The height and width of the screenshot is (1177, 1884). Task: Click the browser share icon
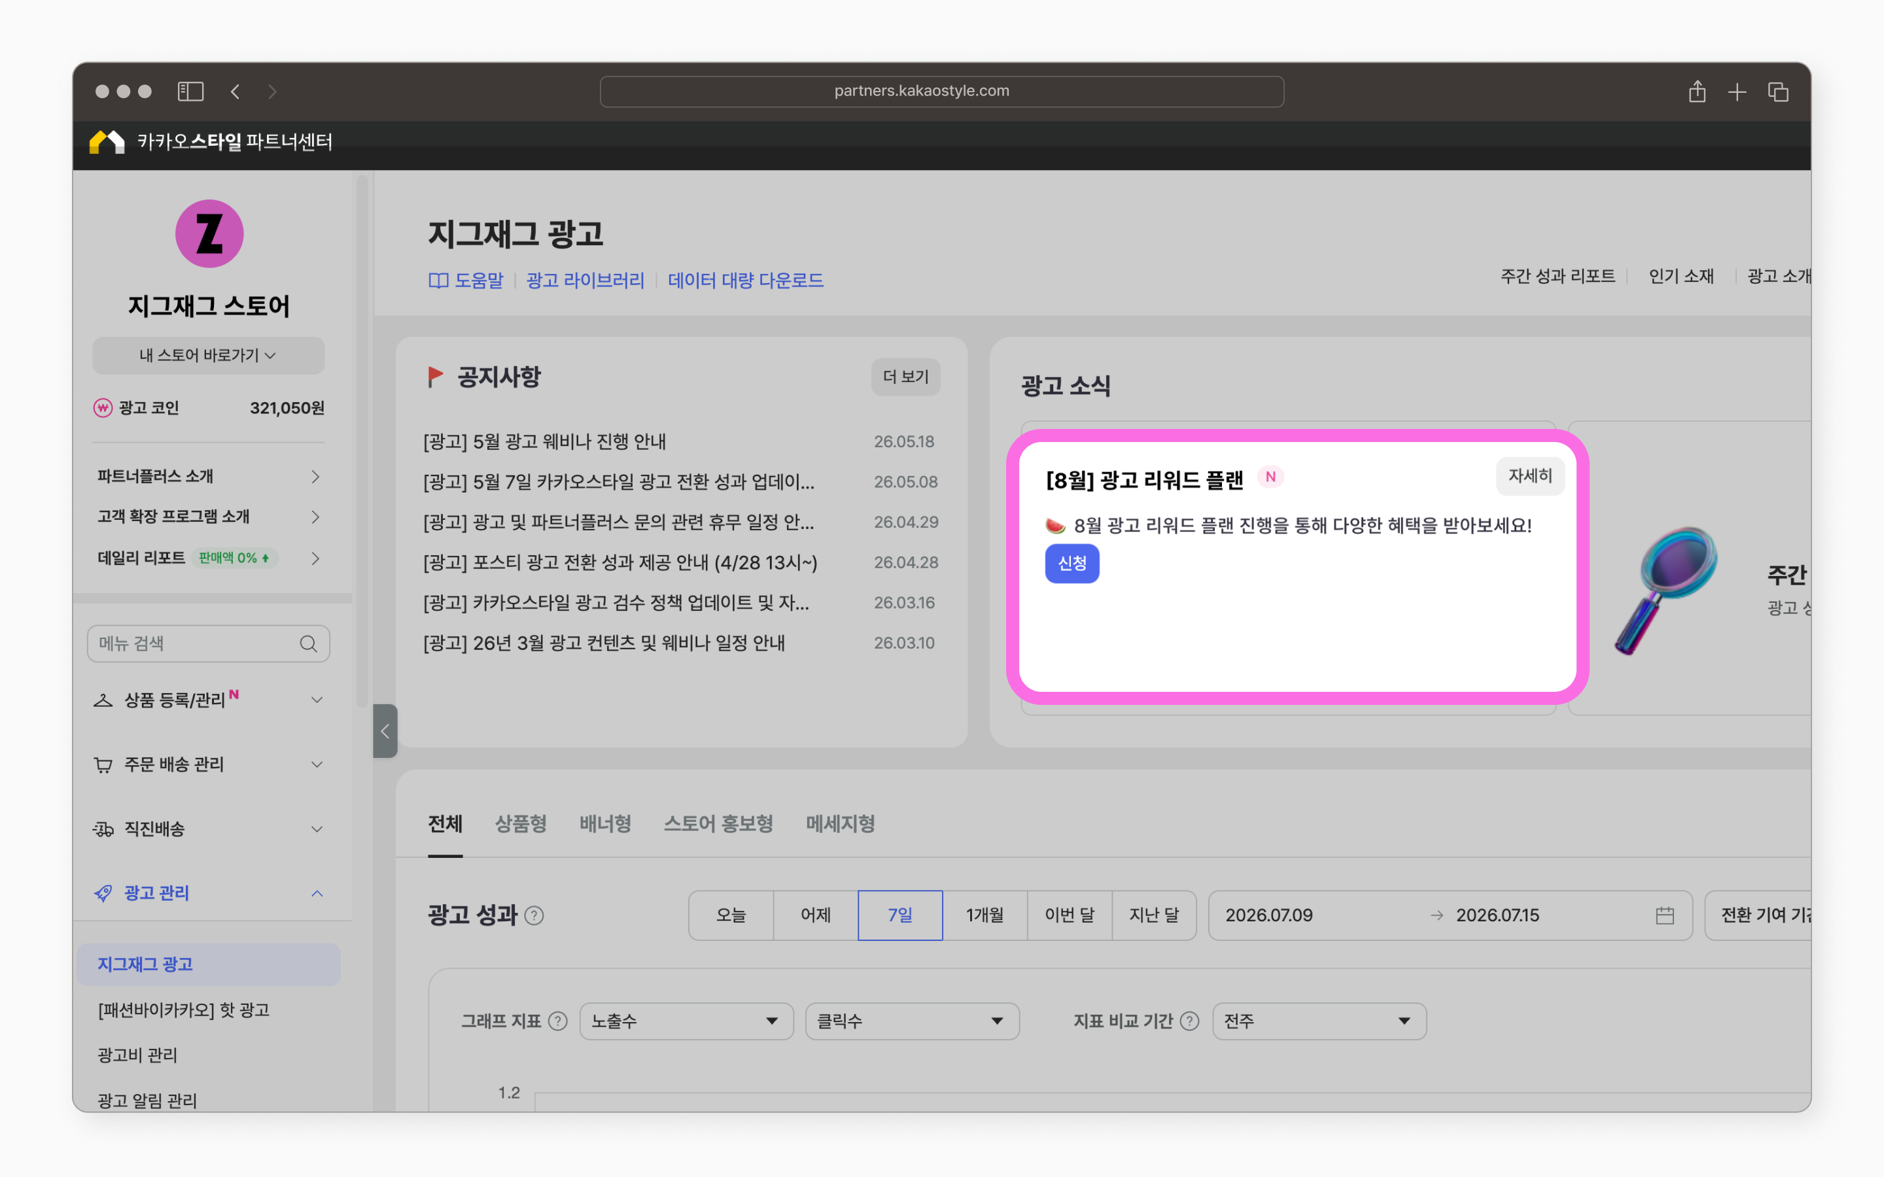1696,91
